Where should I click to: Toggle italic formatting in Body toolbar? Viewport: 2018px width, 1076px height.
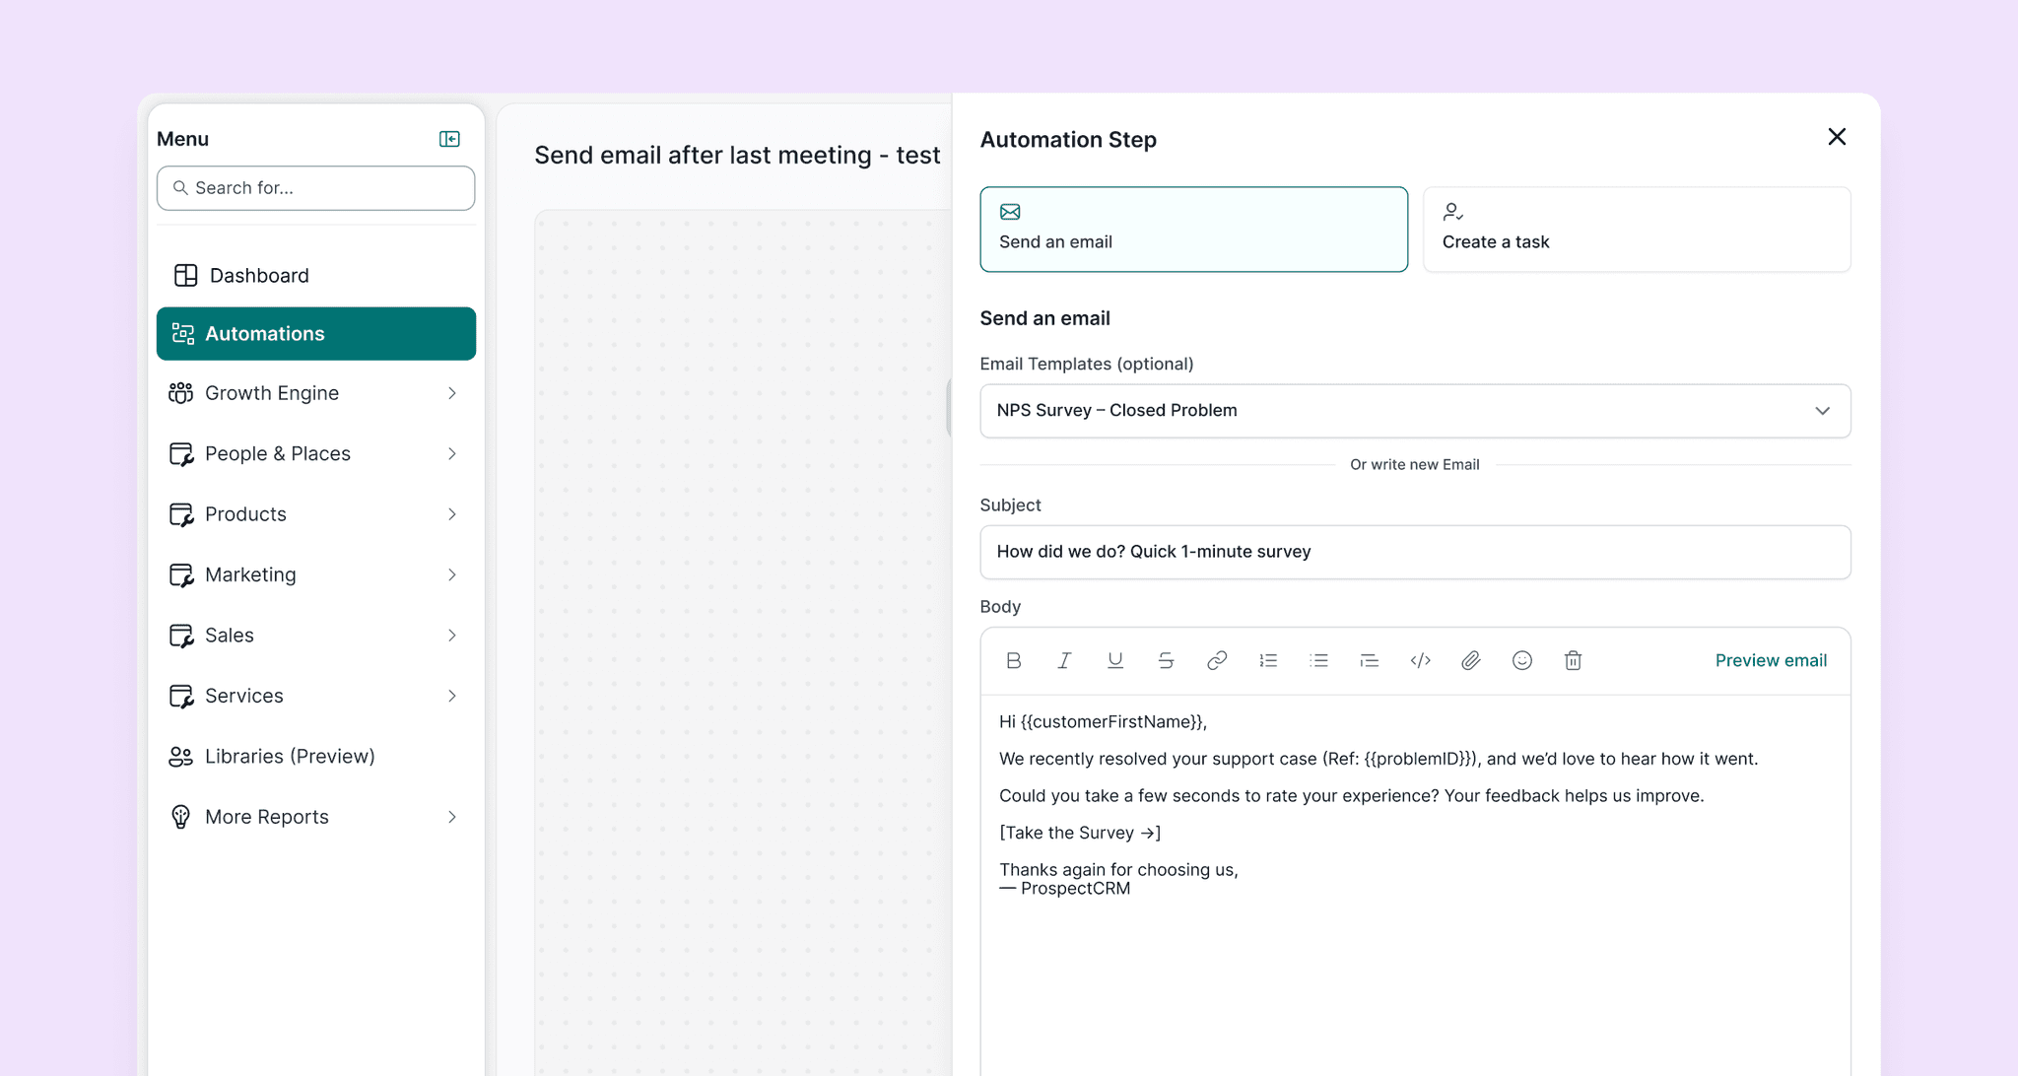point(1064,660)
